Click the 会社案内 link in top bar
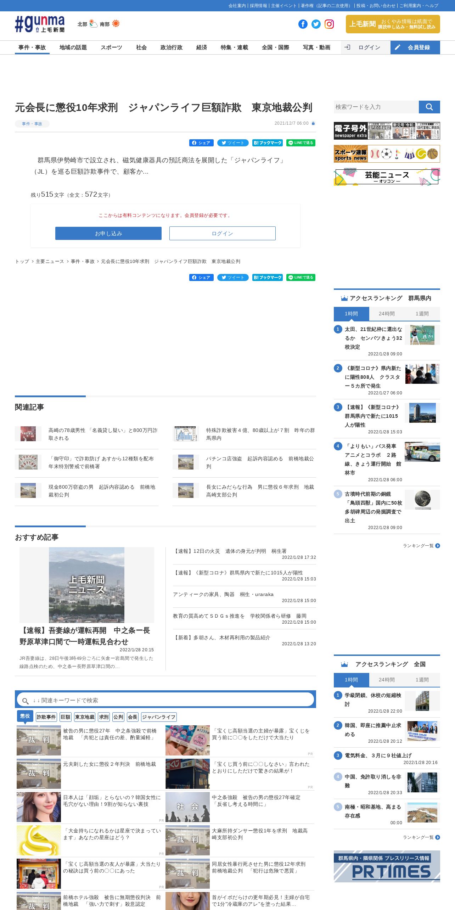This screenshot has height=910, width=455. coord(237,6)
